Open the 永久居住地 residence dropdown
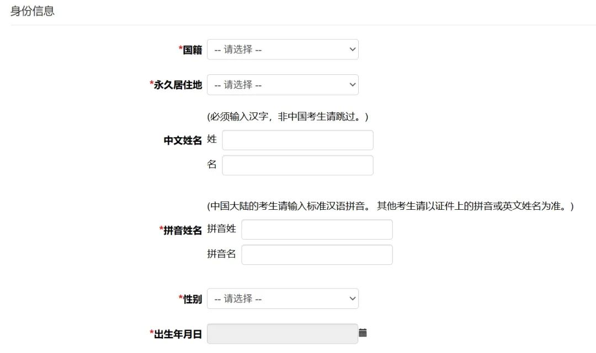This screenshot has height=353, width=596. (283, 84)
